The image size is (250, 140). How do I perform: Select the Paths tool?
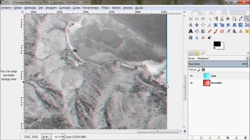click(234, 19)
